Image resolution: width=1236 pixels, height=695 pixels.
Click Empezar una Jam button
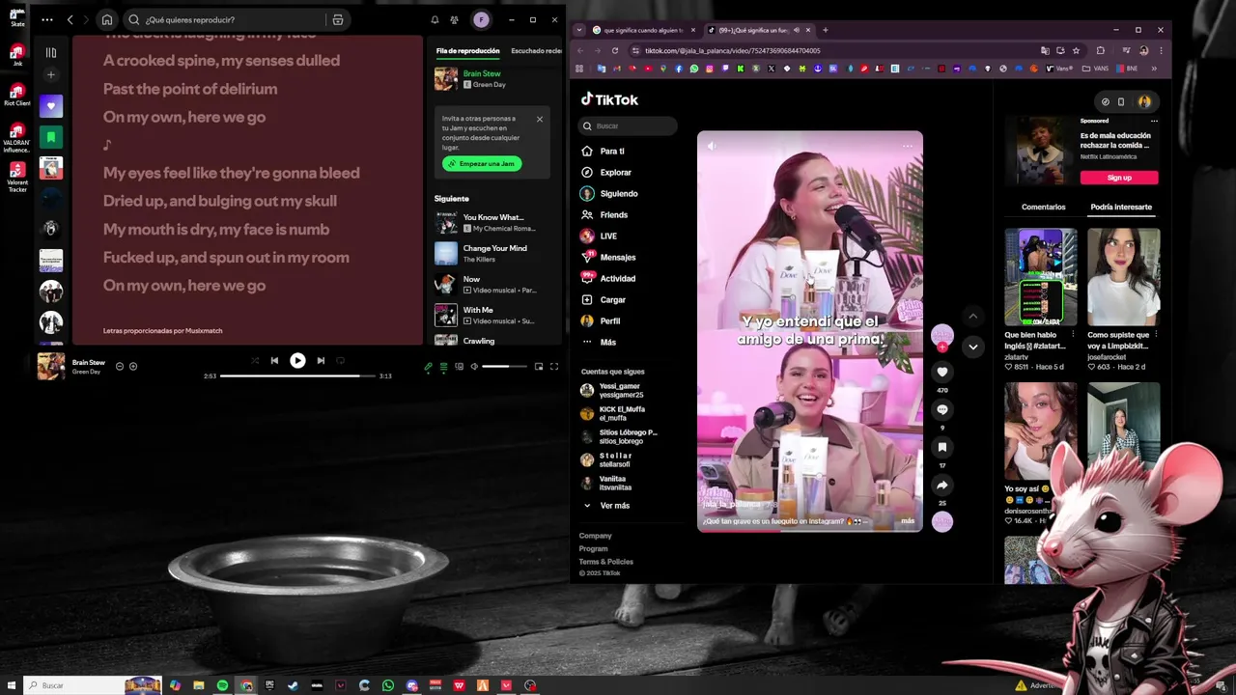point(482,164)
